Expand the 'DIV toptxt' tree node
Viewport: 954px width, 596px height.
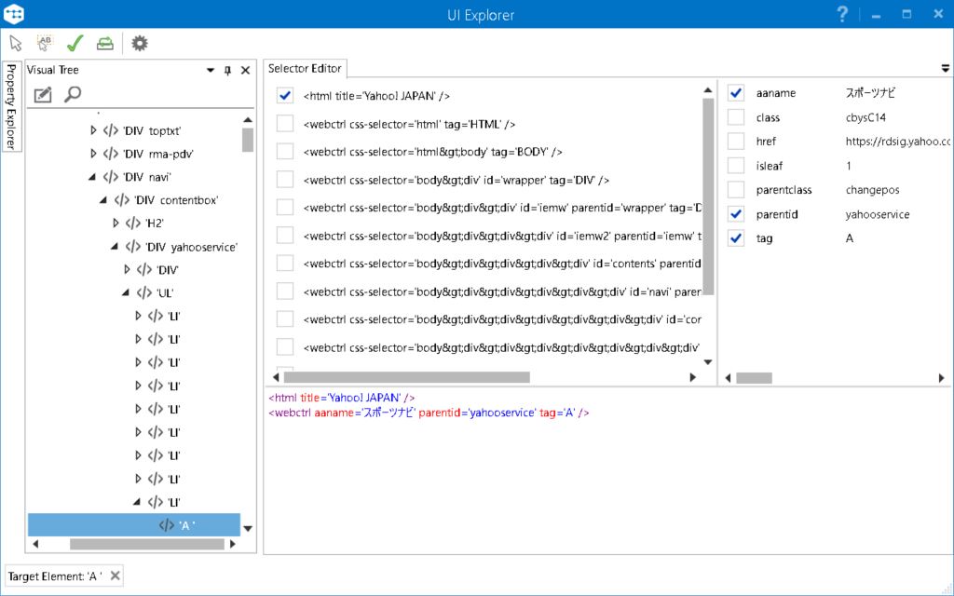click(93, 130)
